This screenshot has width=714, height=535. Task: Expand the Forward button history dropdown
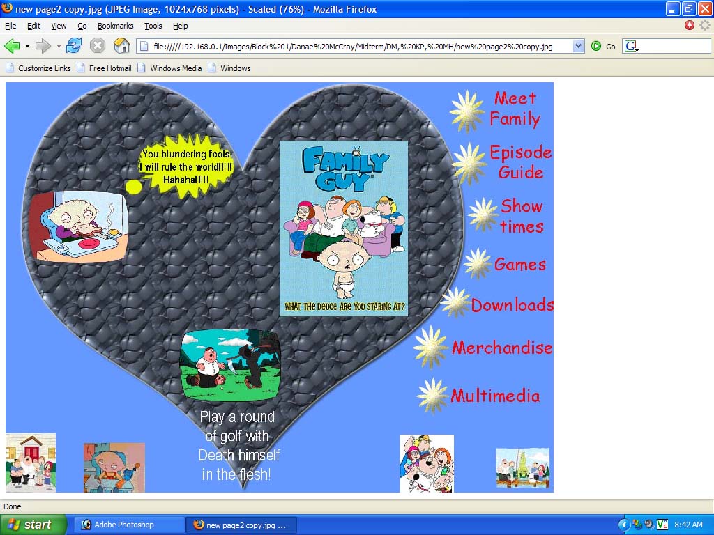coord(59,46)
